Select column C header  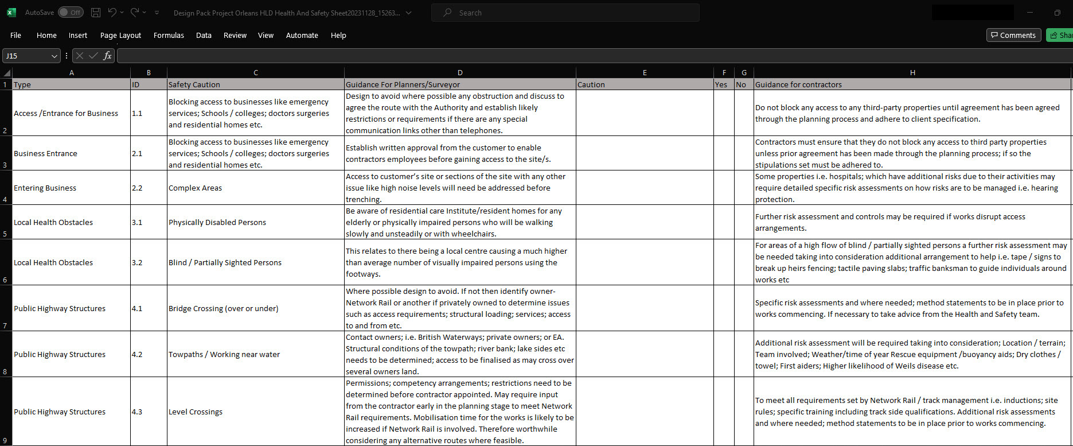coord(256,73)
